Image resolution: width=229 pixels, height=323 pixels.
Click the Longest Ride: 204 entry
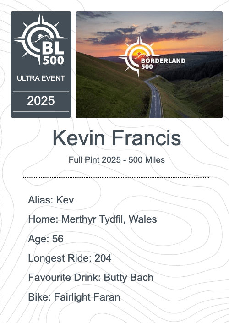click(70, 258)
